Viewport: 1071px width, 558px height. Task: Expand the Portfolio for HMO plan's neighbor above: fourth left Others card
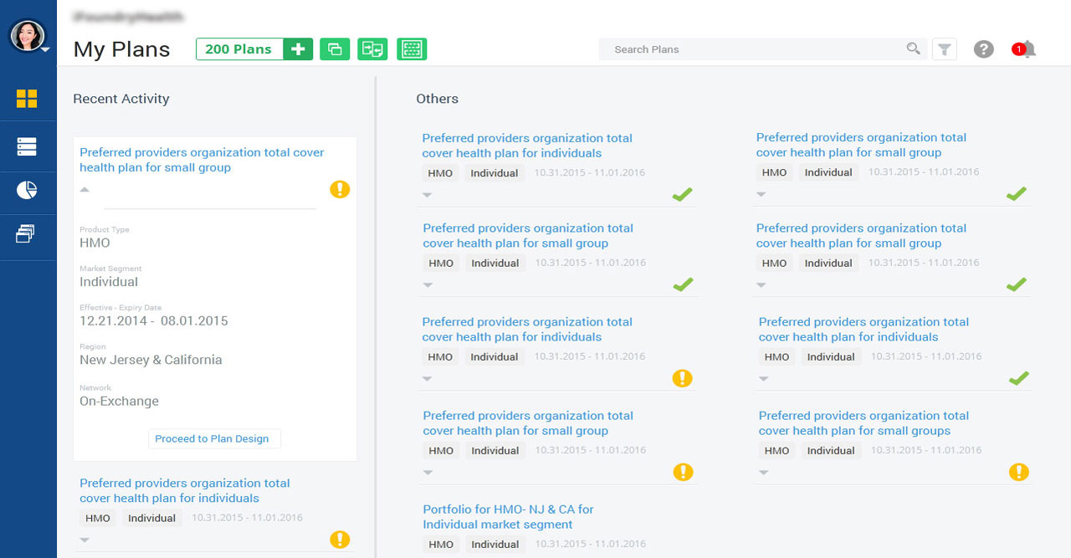click(428, 473)
